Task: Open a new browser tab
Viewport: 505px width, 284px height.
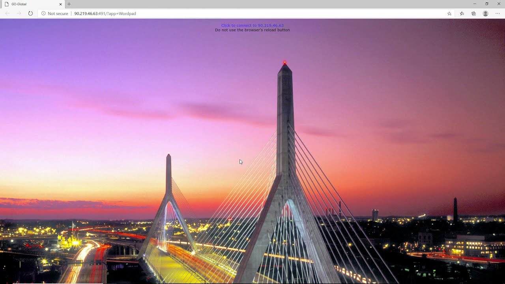Action: pyautogui.click(x=69, y=4)
